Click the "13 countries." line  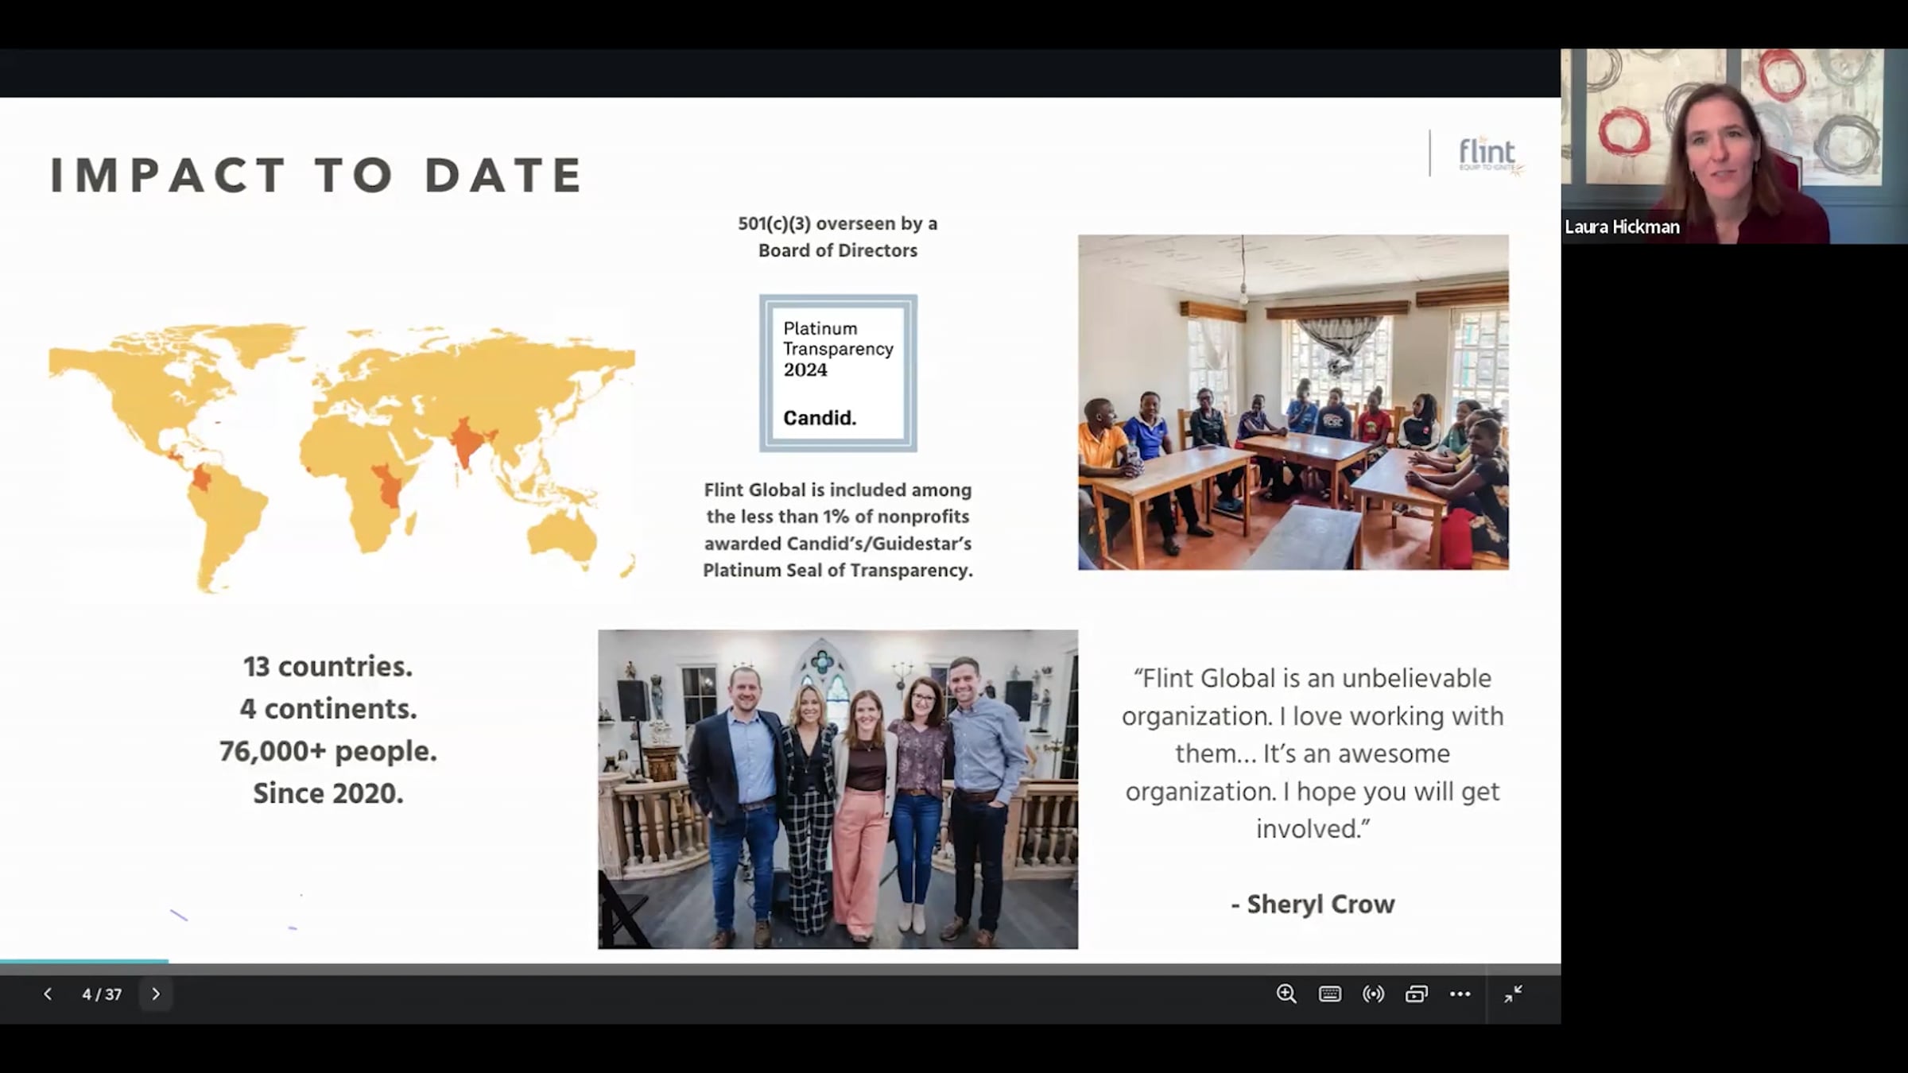tap(328, 667)
